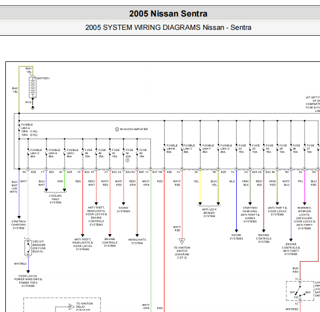320x312 pixels.
Task: Click the 'ANTI-LOCK BRAKES SYSTEM' destination text
Action: pos(209,213)
